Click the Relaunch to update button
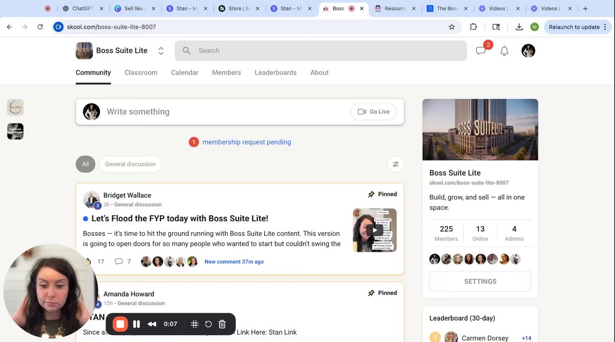 (577, 27)
